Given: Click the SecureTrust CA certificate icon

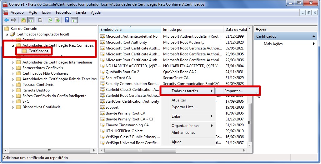Looking at the screenshot, I should click(102, 78).
